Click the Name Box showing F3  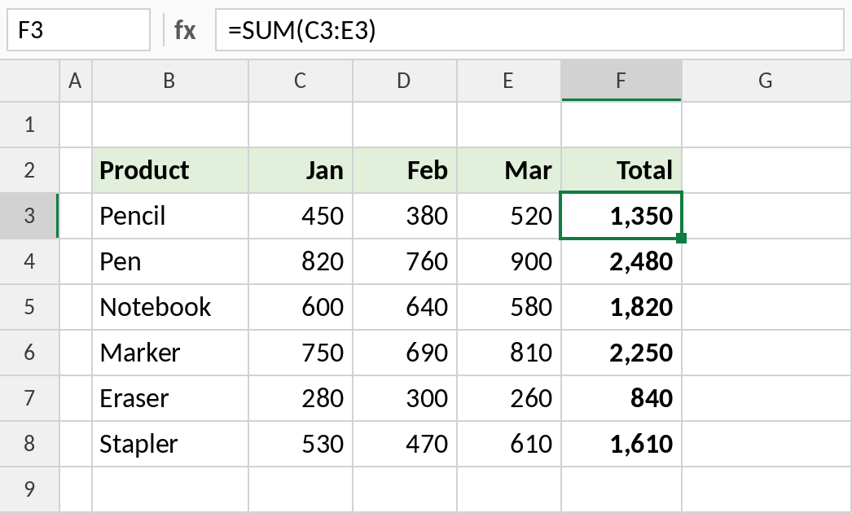point(78,30)
